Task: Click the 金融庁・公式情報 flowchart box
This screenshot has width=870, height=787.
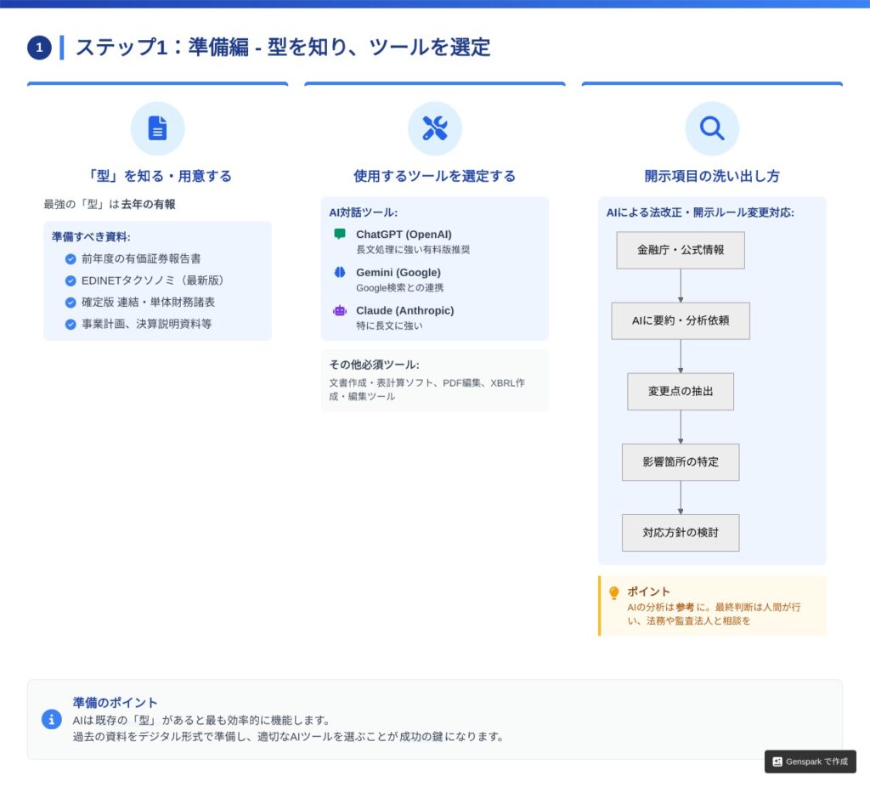Action: (x=681, y=251)
